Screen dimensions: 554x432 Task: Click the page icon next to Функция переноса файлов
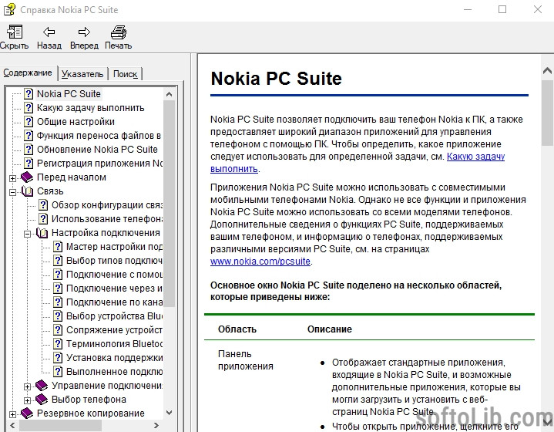[x=29, y=136]
